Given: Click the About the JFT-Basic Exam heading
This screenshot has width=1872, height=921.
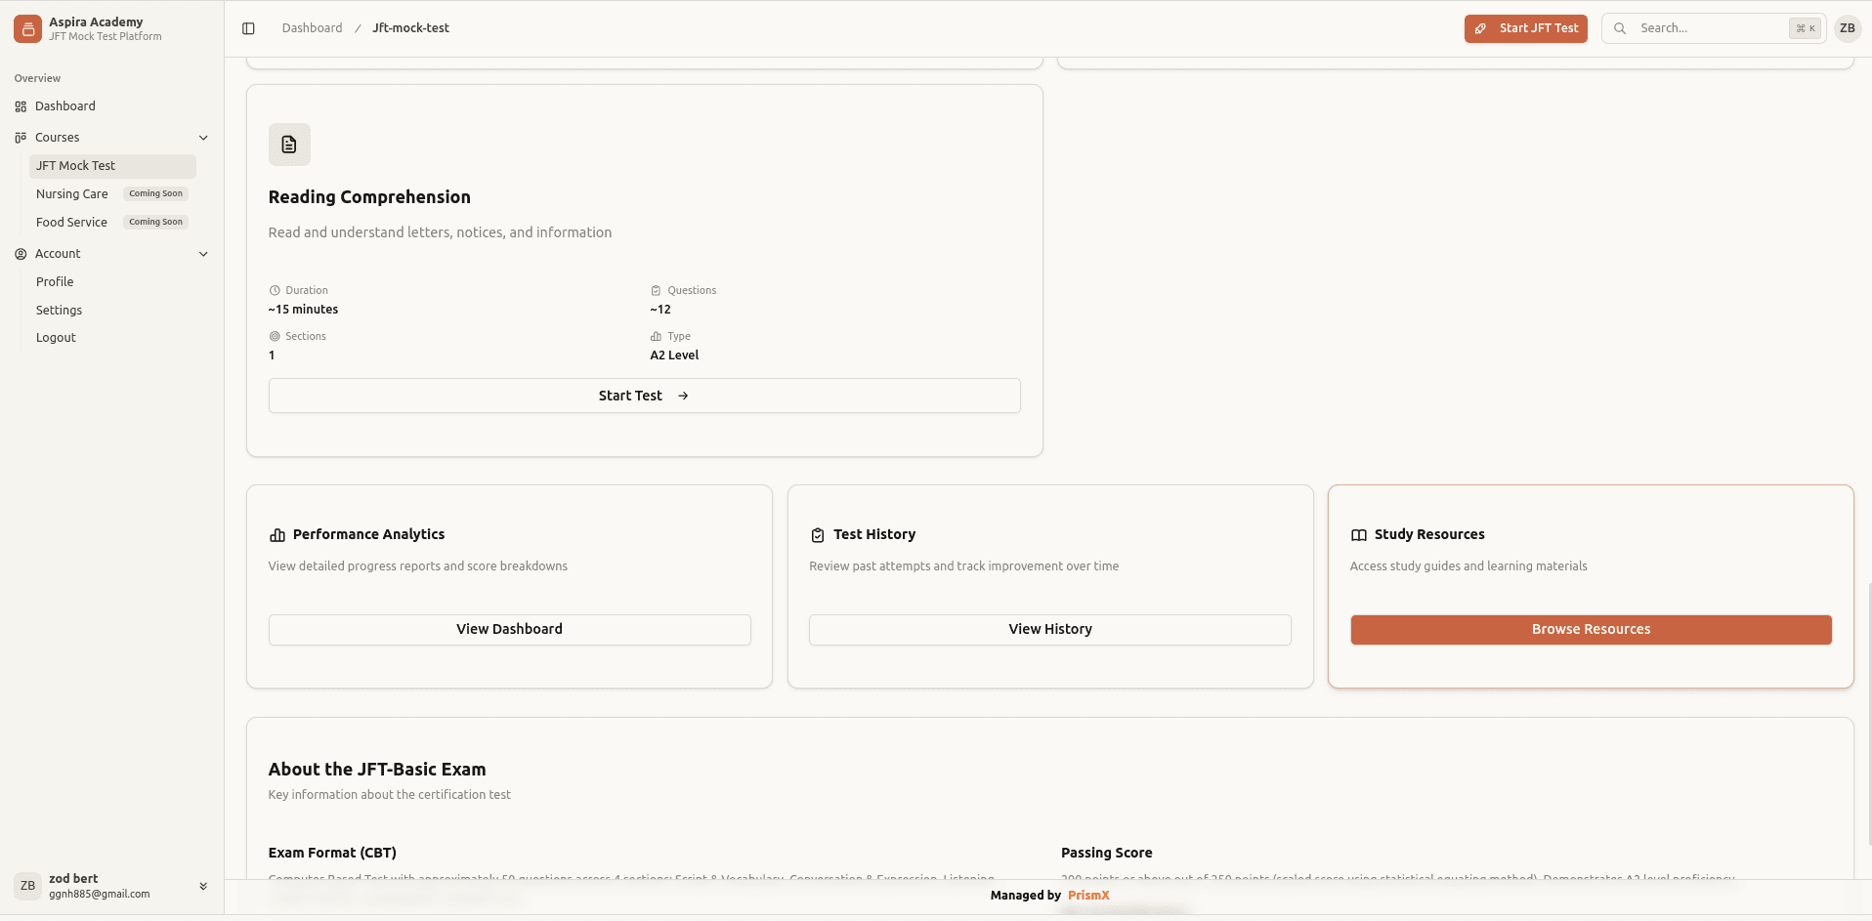Looking at the screenshot, I should [x=377, y=770].
